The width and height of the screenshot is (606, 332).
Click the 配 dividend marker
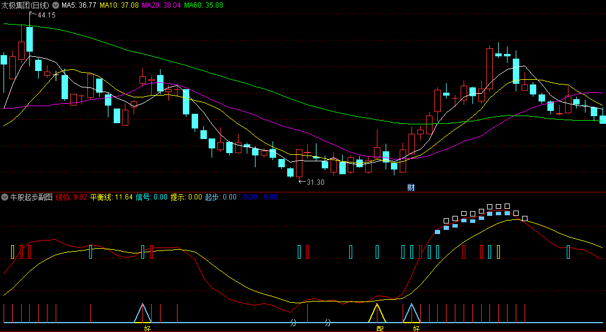[380, 328]
